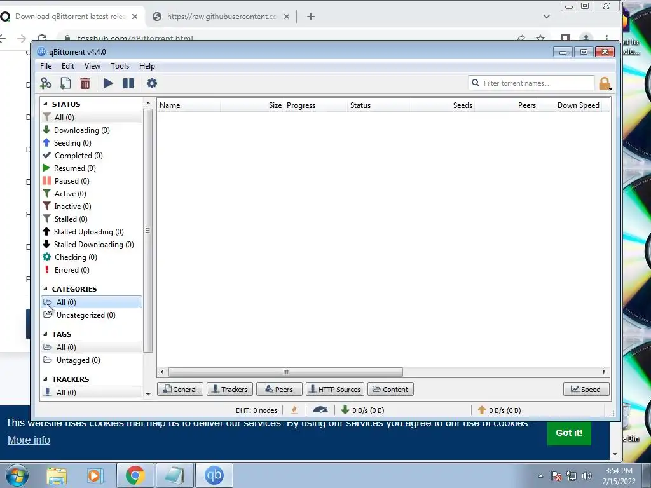651x488 pixels.
Task: Collapse the TRACKERS section
Action: click(x=45, y=379)
